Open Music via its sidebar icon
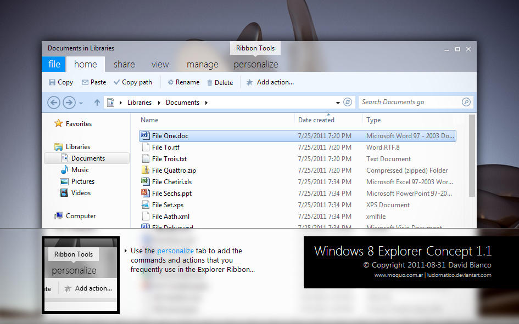This screenshot has width=519, height=324. click(65, 170)
